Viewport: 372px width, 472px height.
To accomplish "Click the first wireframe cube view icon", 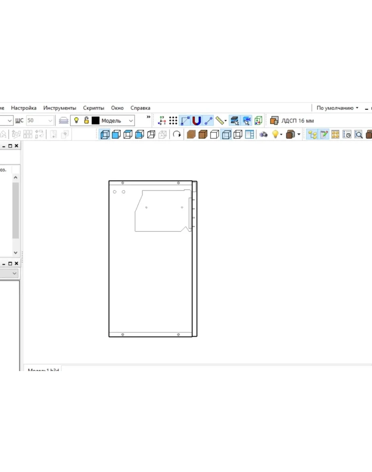I will tap(105, 134).
